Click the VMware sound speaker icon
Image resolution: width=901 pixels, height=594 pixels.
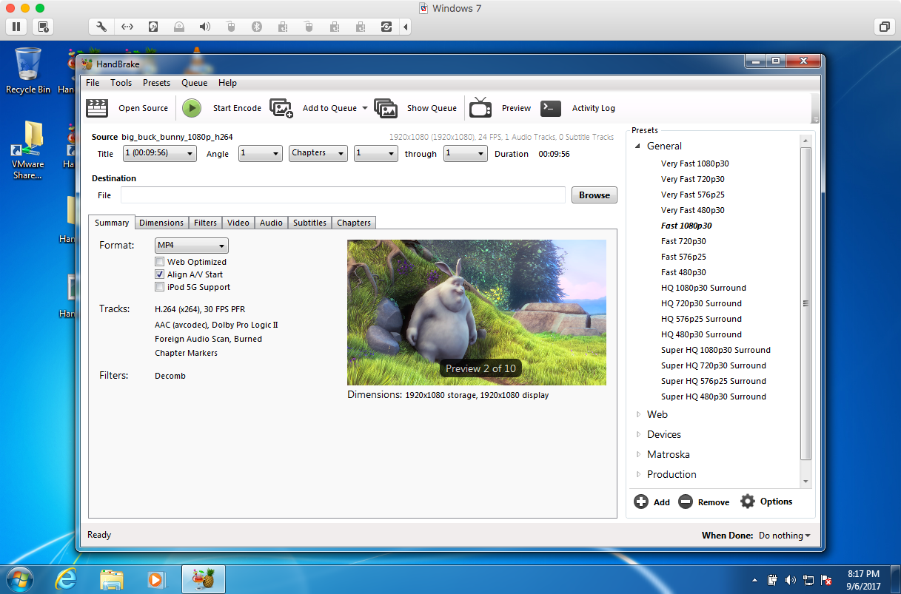tap(205, 27)
